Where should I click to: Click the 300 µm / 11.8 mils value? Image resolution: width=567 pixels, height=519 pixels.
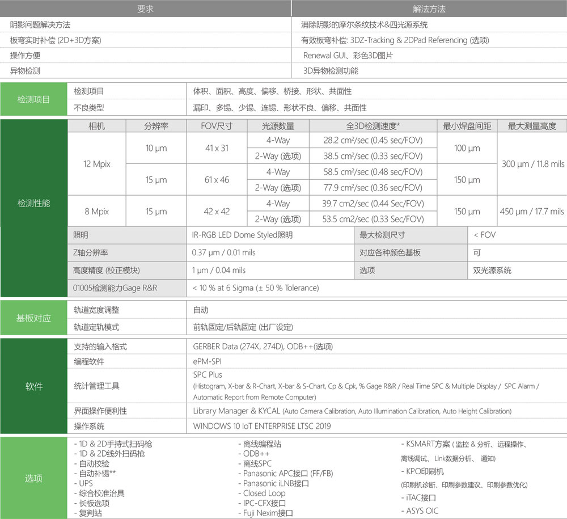pyautogui.click(x=532, y=164)
